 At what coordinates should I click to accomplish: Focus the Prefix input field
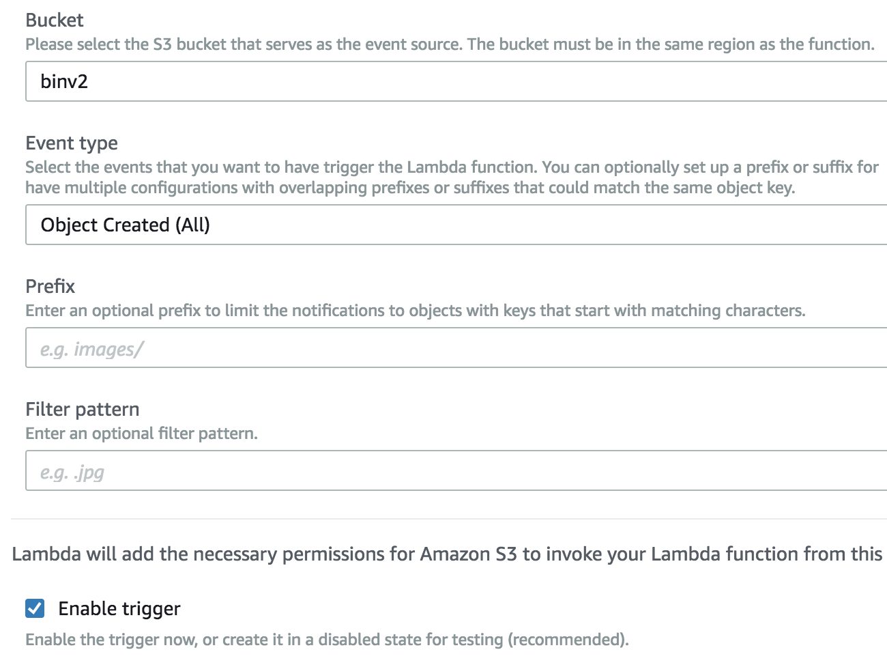click(456, 348)
